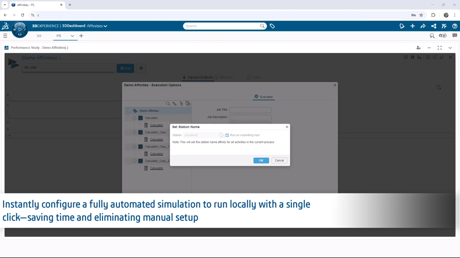Open the Chrome tab list dropdown
This screenshot has width=460, height=258.
(x=5, y=5)
